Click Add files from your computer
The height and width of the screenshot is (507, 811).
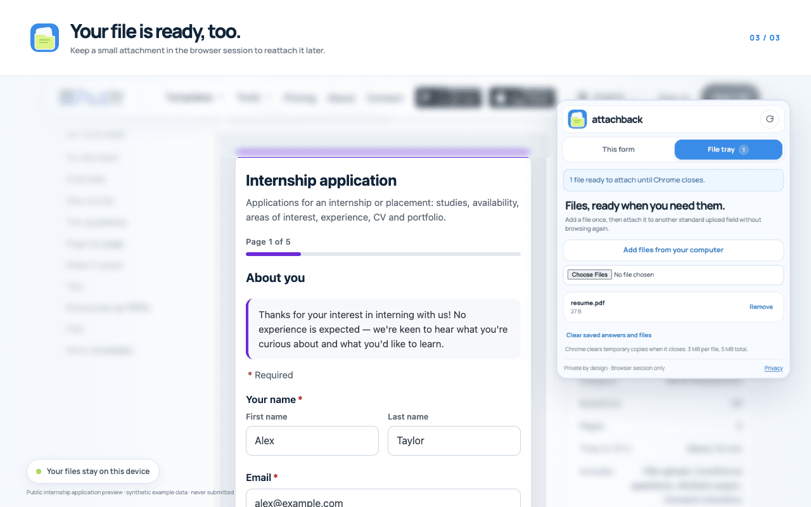(673, 250)
